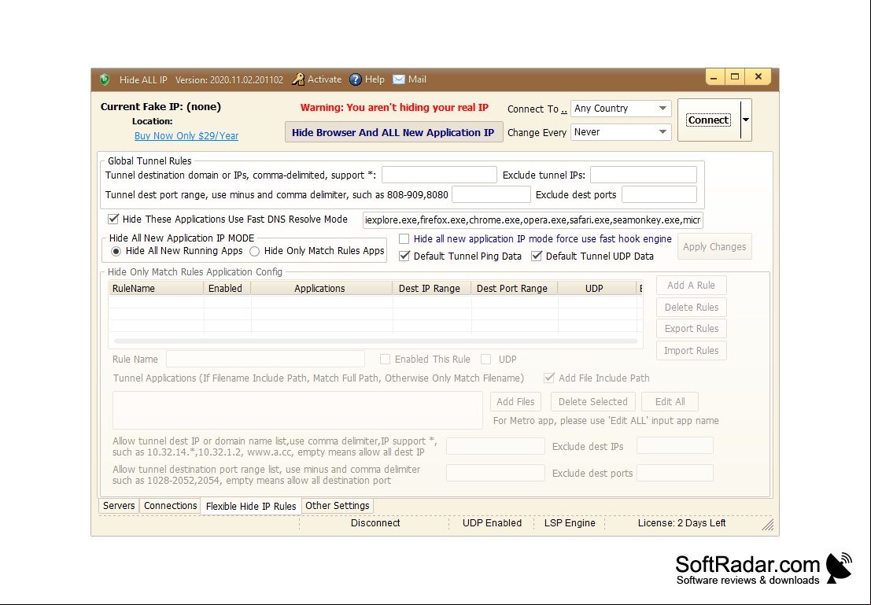Open the Connect To country dropdown
Screen dimensions: 871x605
pyautogui.click(x=662, y=109)
